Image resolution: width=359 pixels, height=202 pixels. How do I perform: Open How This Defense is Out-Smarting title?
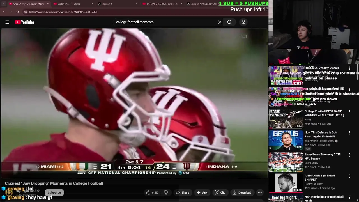click(321, 134)
